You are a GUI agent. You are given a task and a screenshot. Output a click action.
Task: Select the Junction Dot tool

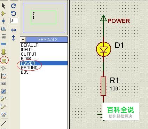3,21
